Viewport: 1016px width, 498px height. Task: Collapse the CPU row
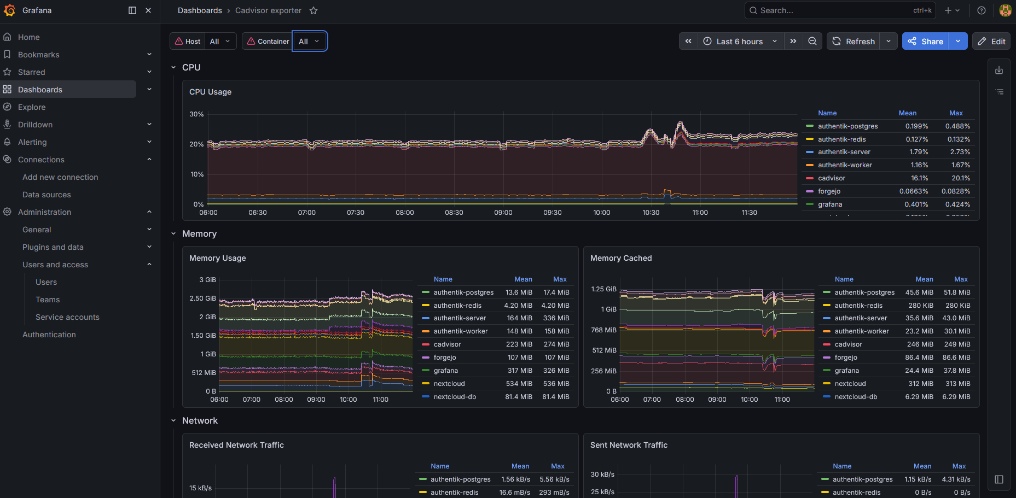(x=173, y=67)
